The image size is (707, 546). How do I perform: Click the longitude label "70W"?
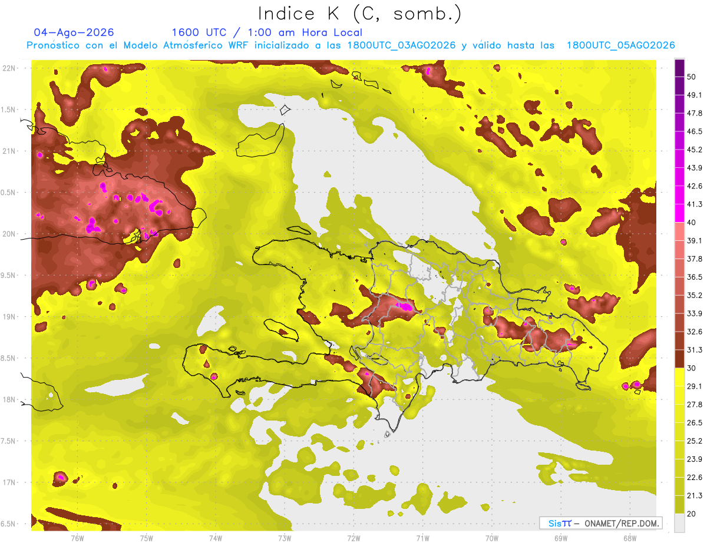tap(492, 538)
